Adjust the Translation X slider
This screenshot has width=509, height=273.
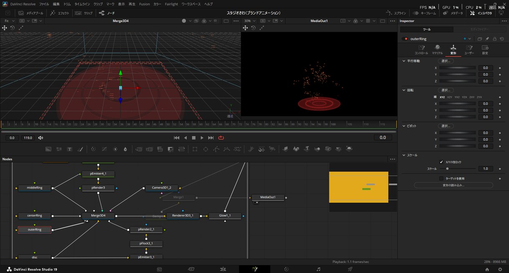click(457, 68)
